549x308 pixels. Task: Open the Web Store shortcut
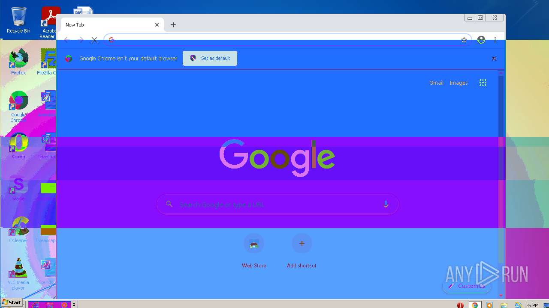[254, 252]
